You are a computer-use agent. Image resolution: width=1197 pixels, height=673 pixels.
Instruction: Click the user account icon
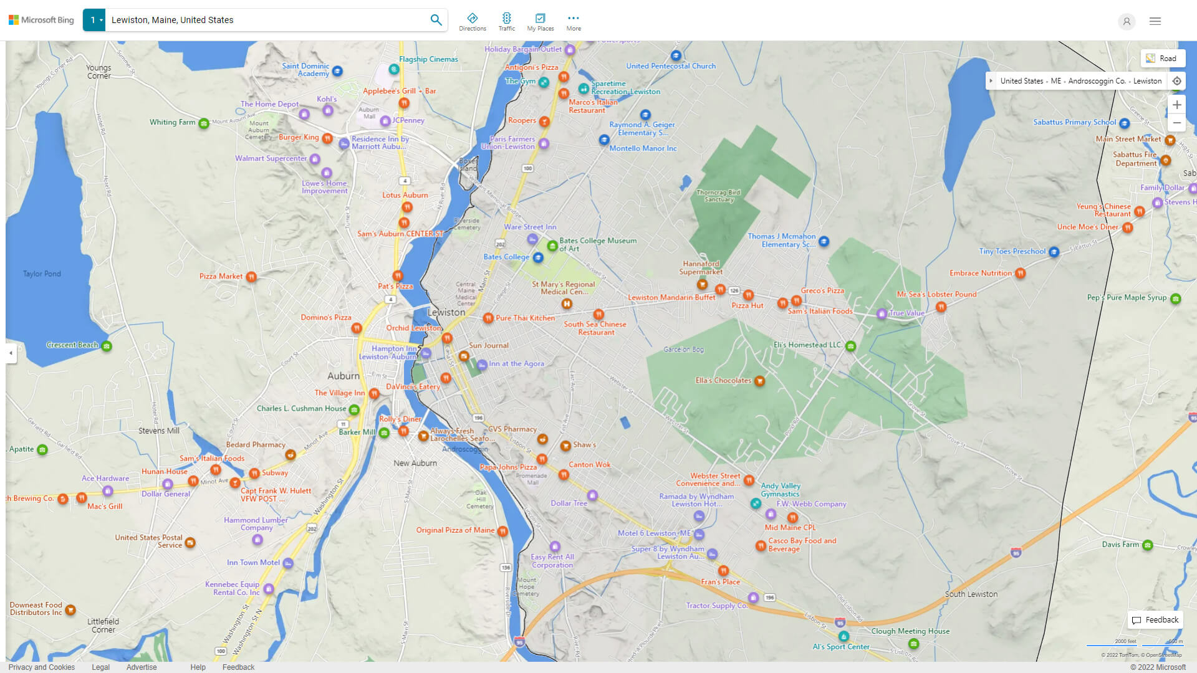[1126, 21]
